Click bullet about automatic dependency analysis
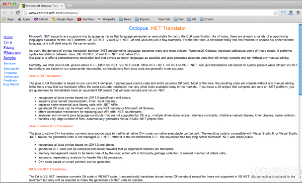The width and height of the screenshot is (302, 183). point(81,157)
